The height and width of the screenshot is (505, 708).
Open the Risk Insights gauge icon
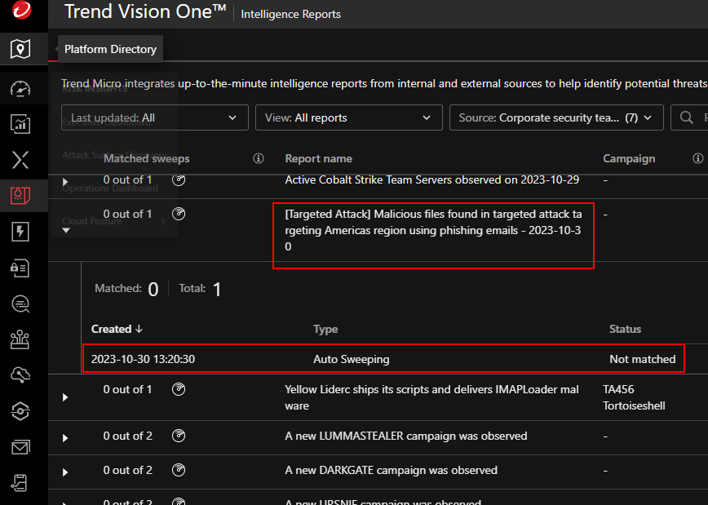pos(20,89)
